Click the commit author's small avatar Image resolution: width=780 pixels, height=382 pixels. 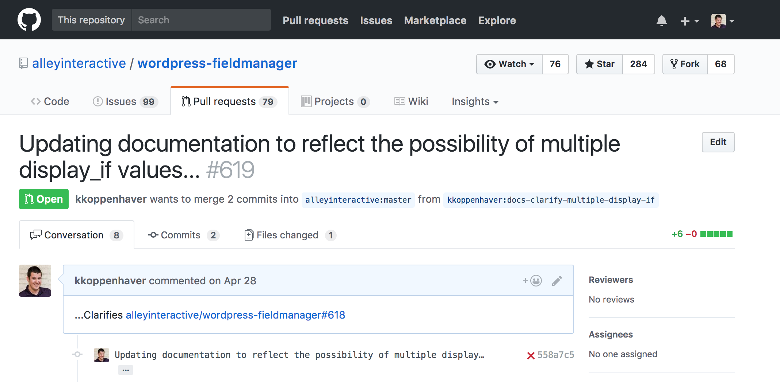pyautogui.click(x=102, y=355)
